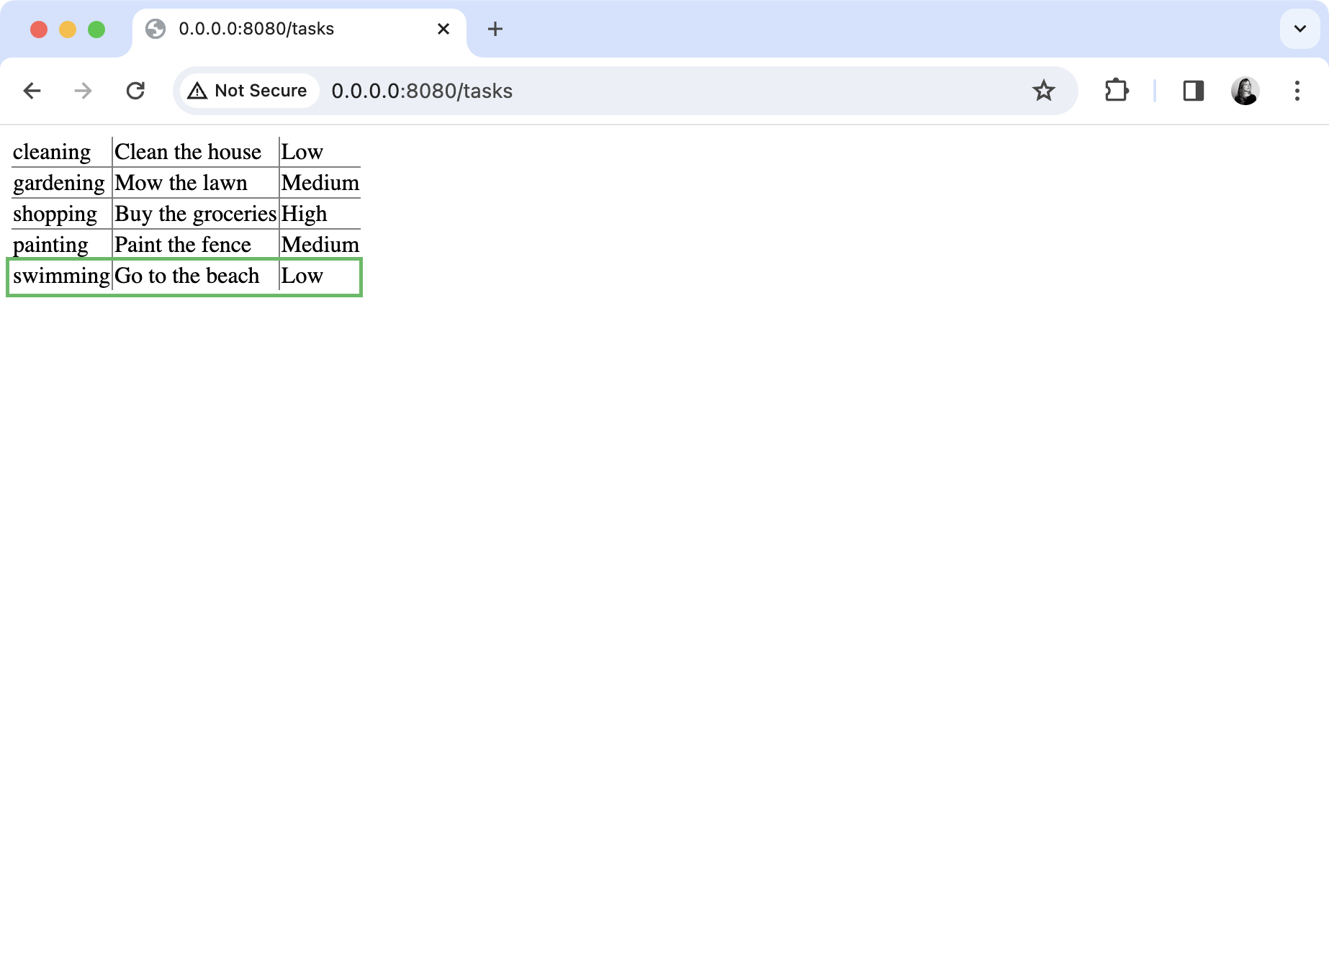Click the forward navigation arrow
Viewport: 1329px width, 956px height.
click(x=84, y=91)
